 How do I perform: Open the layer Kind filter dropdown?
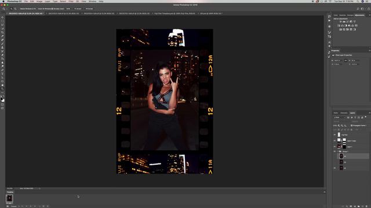point(340,117)
